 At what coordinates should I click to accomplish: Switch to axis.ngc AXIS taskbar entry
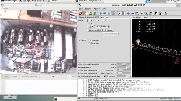coord(33,1)
